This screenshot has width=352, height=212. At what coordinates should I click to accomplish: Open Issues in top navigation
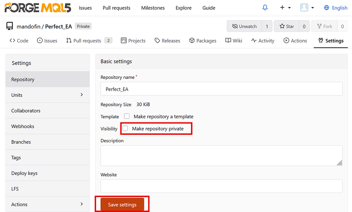[85, 8]
